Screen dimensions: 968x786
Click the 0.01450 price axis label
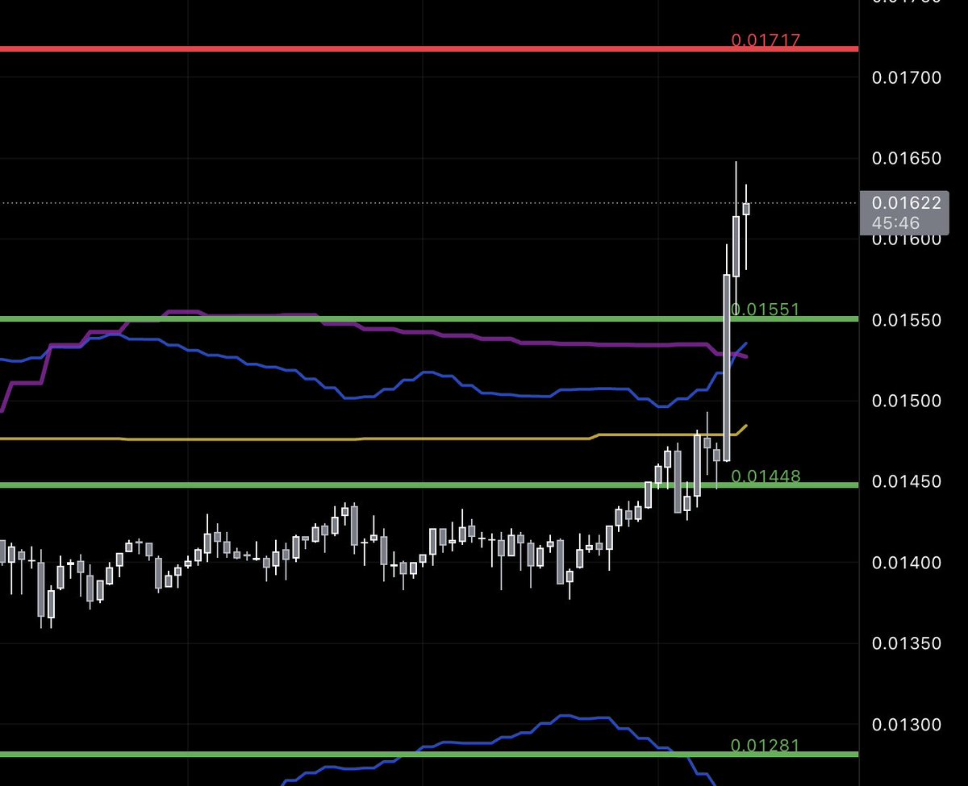point(907,481)
